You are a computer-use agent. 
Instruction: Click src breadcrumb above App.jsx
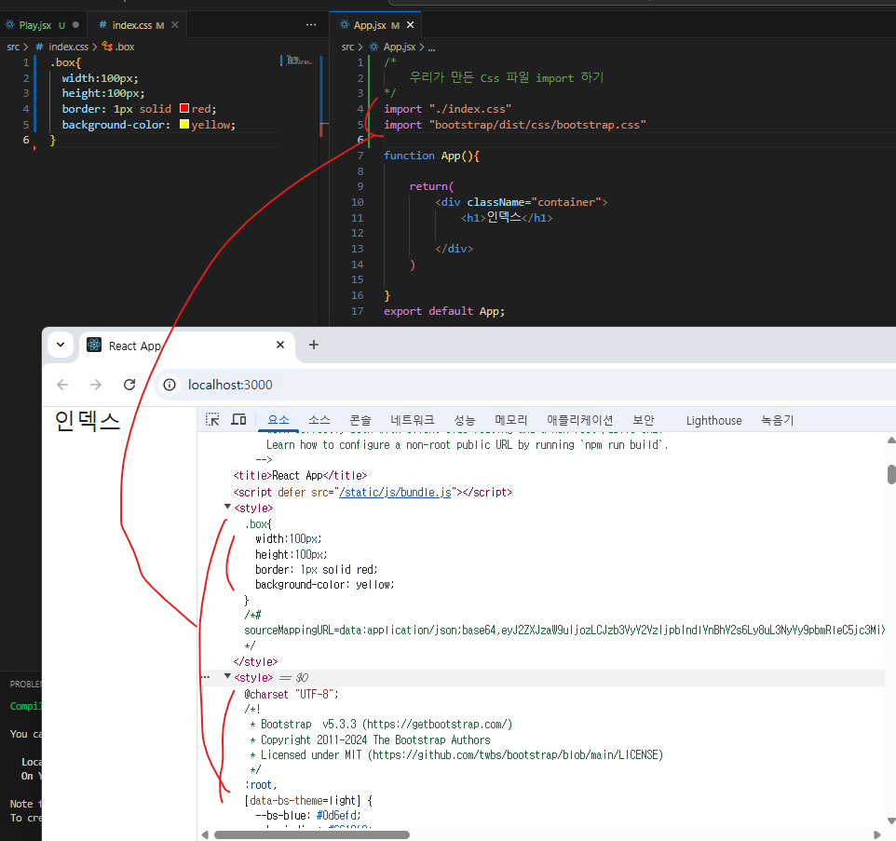[x=347, y=47]
